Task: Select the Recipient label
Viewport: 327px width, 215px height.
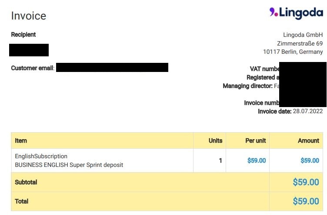Action: 23,35
